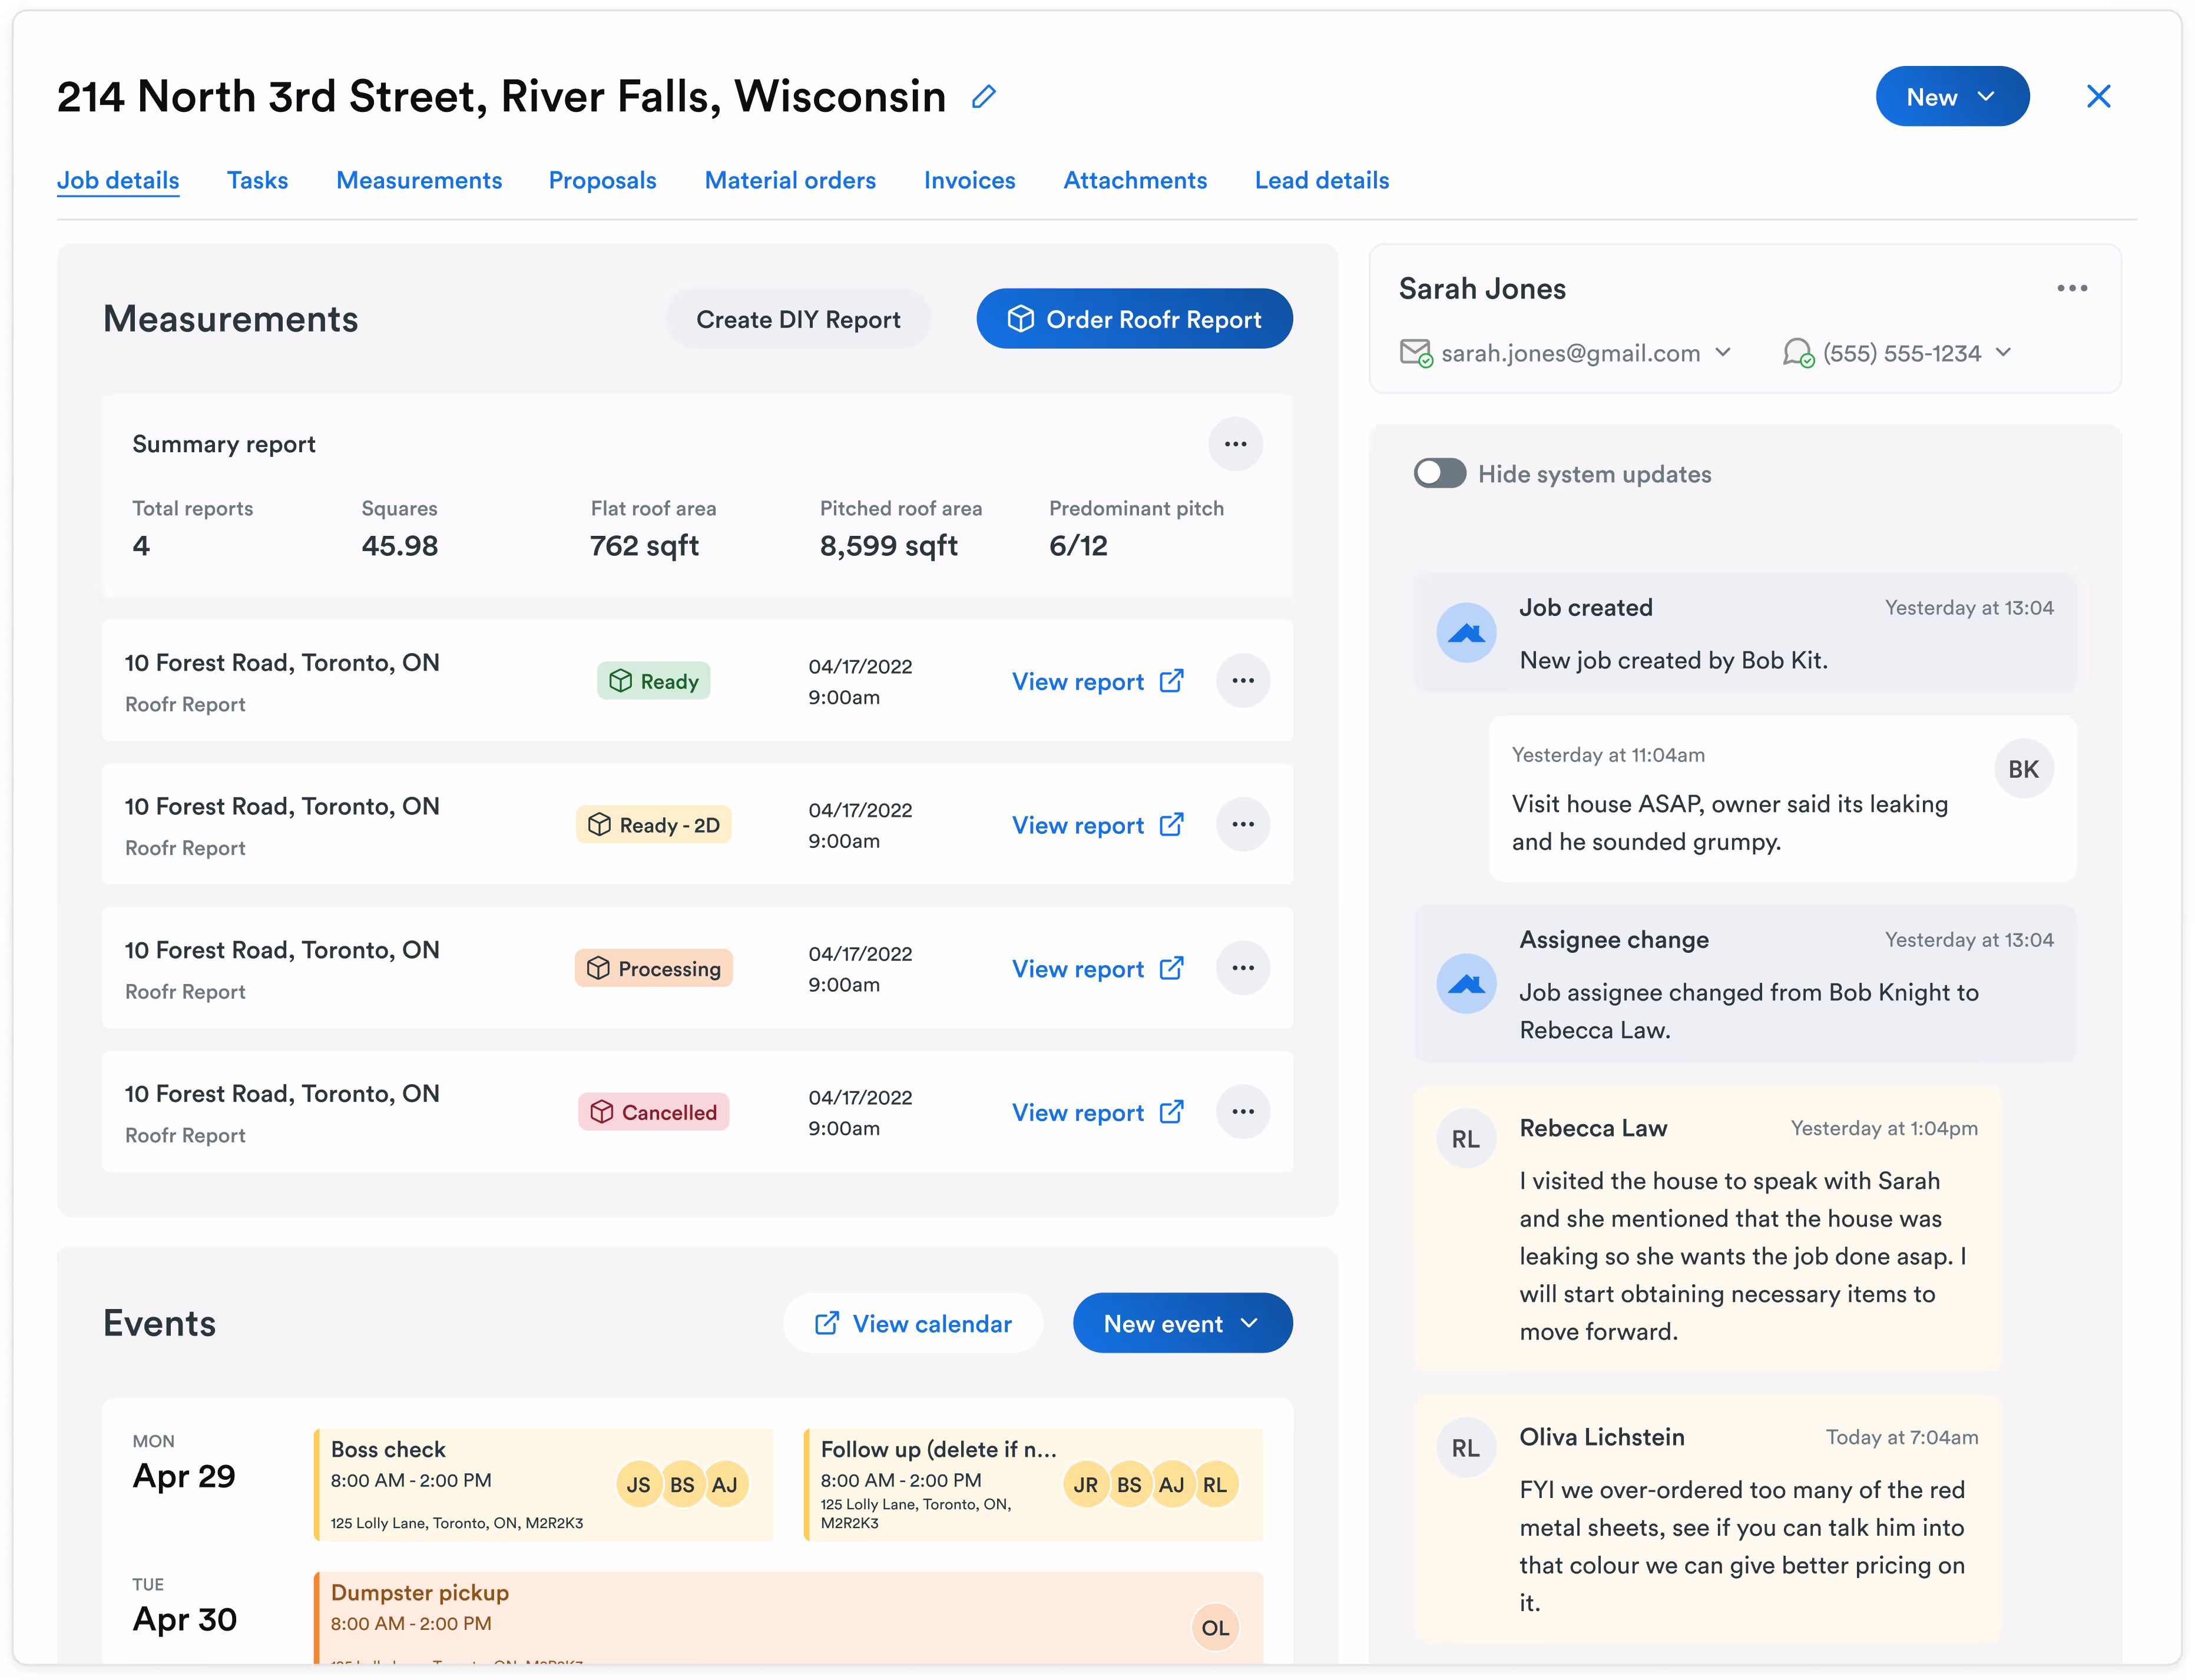Switch to the Proposals tab
Screen dimensions: 2195x1680
602,181
